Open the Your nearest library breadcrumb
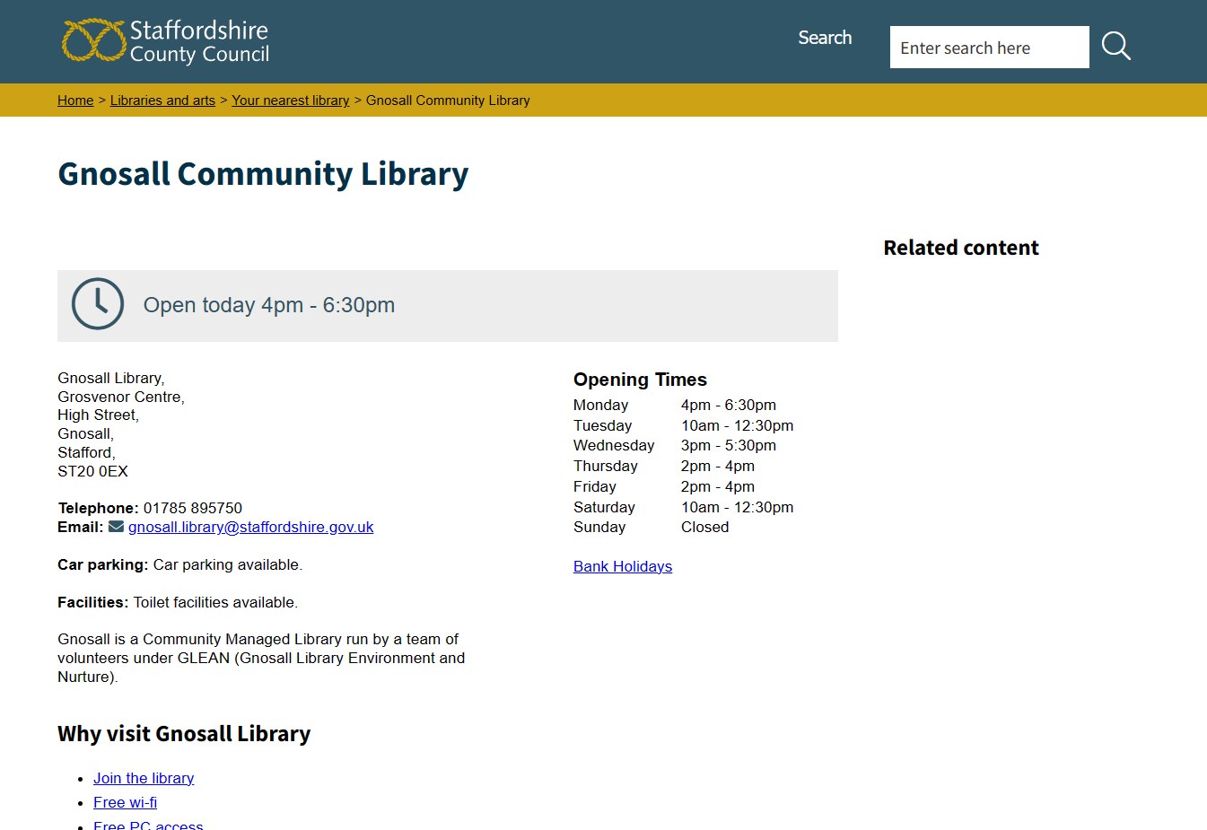1207x830 pixels. (x=290, y=100)
